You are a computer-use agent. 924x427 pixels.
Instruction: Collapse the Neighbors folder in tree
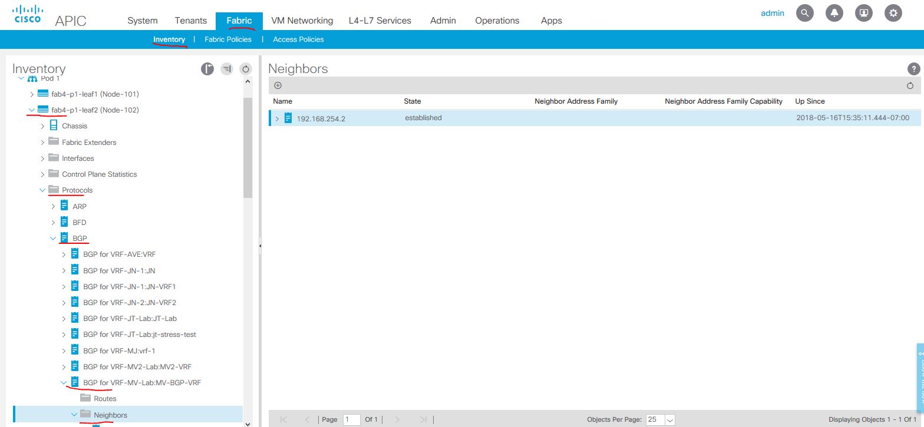point(74,415)
